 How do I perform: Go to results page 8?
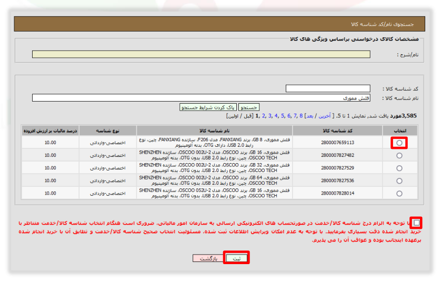[x=301, y=116]
